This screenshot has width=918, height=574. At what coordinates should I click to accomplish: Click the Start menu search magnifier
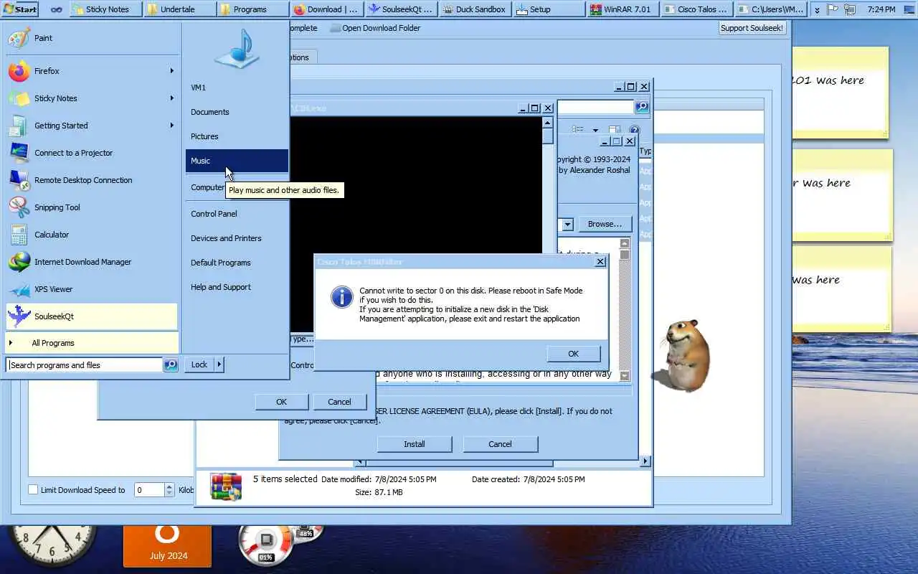point(171,364)
